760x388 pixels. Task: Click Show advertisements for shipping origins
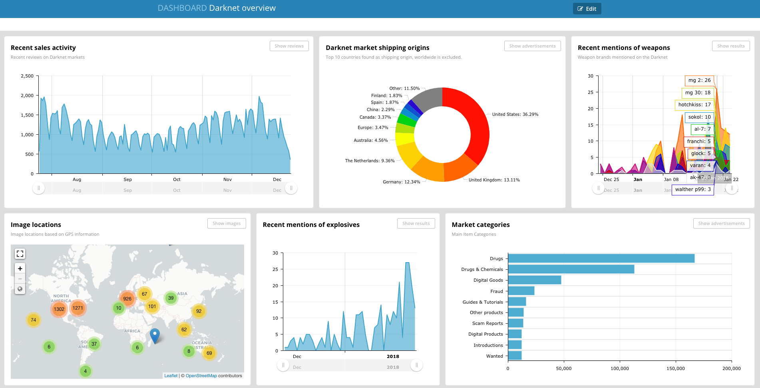coord(533,46)
